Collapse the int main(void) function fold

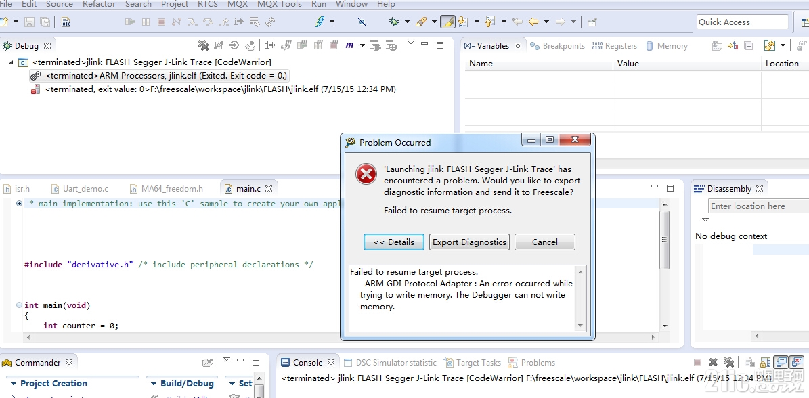pos(19,305)
